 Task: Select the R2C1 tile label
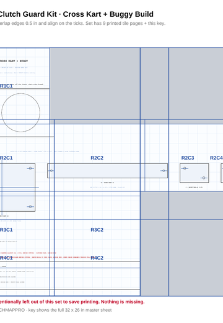coord(6,158)
